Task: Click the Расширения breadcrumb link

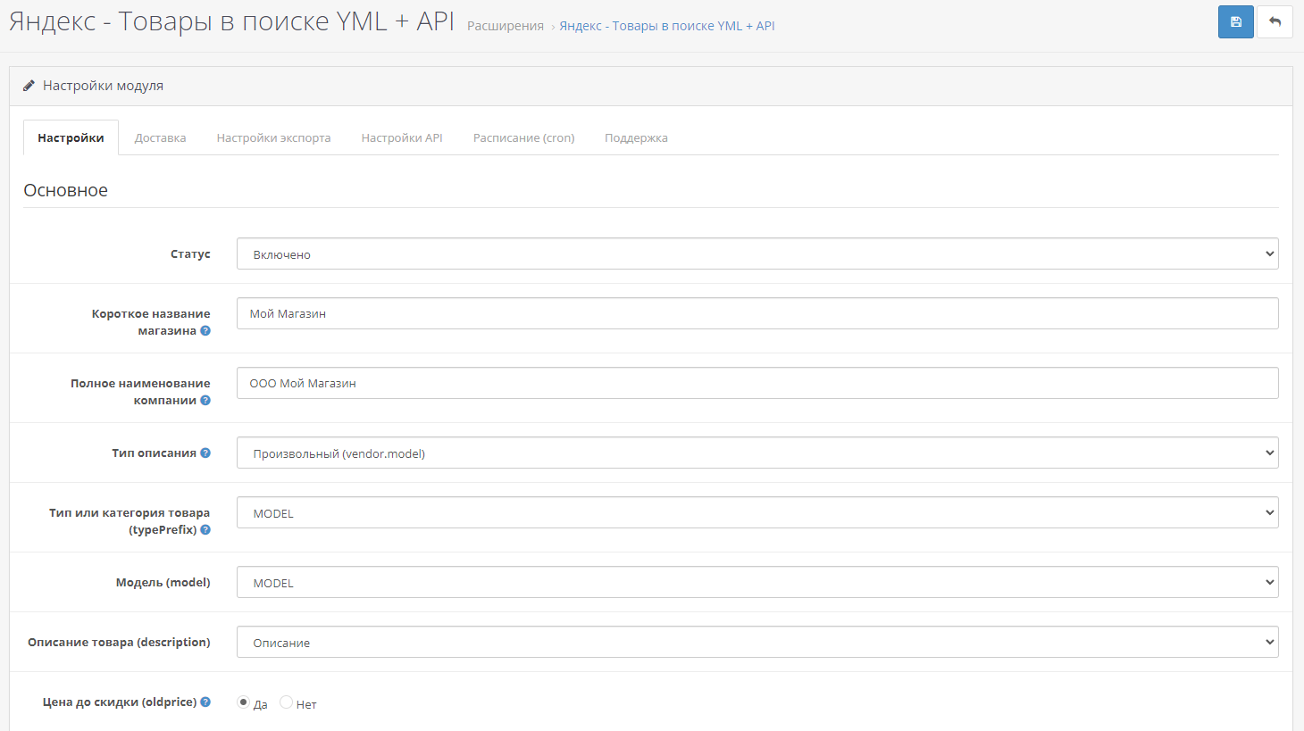Action: click(x=506, y=26)
